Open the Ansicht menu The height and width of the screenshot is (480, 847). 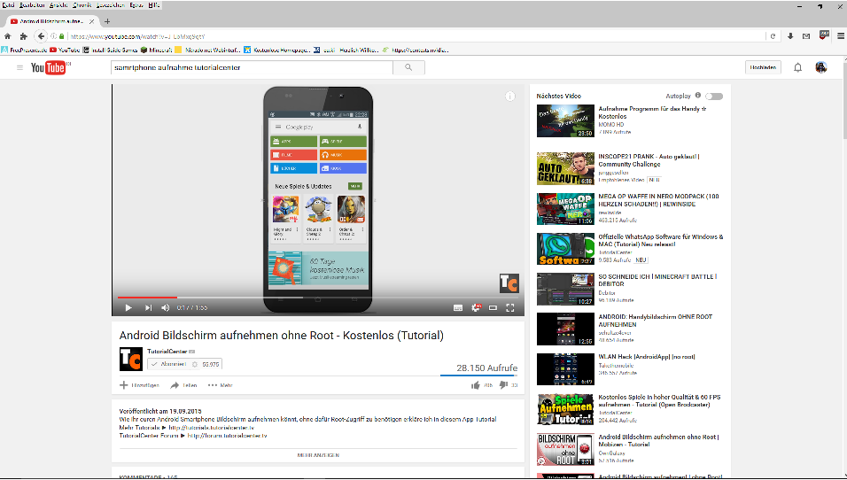(58, 4)
